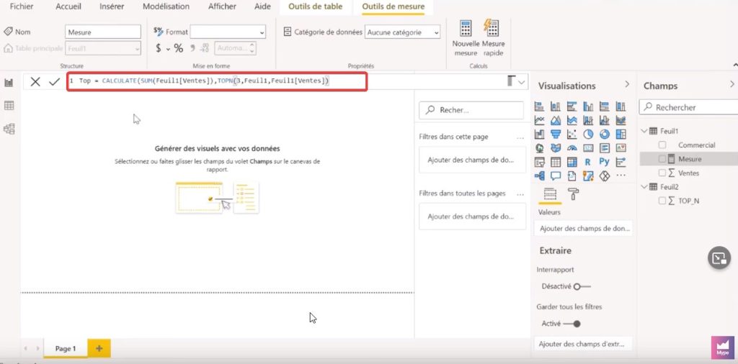Image resolution: width=738 pixels, height=364 pixels.
Task: Select the Page 1 tab
Action: point(66,348)
